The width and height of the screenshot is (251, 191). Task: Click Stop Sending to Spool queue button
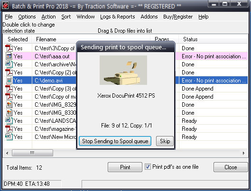click(115, 141)
